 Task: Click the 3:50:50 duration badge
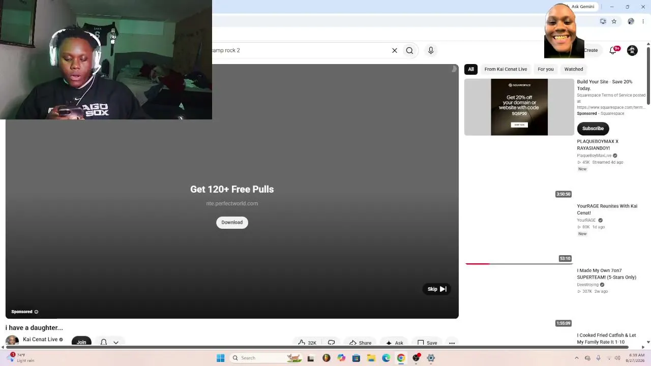(564, 194)
